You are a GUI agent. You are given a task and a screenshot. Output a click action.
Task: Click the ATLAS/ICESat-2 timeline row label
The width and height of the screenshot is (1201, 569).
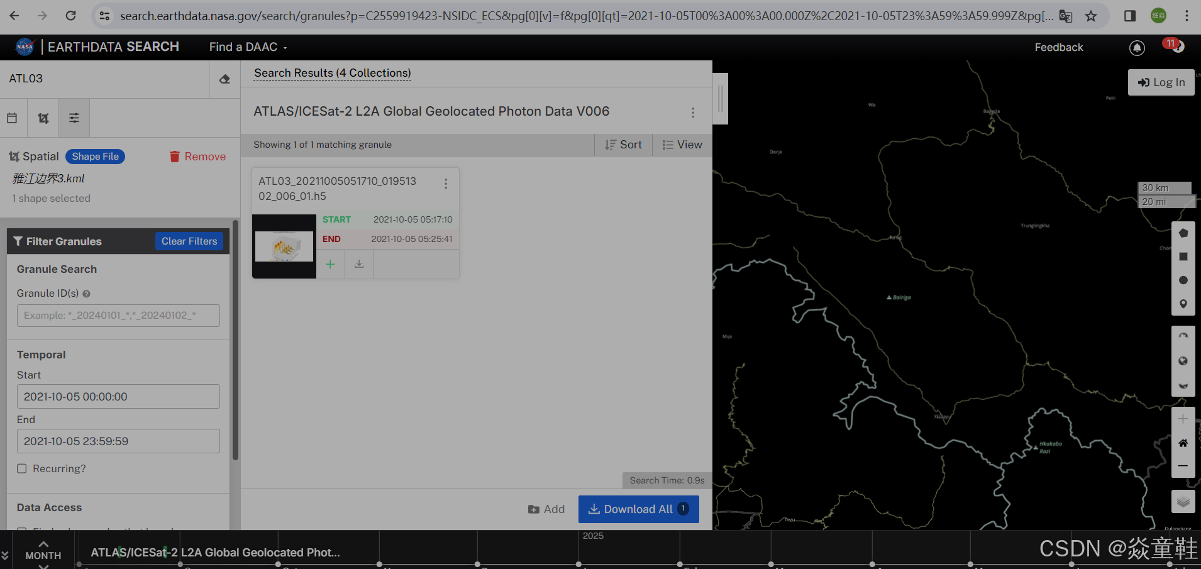pos(215,553)
